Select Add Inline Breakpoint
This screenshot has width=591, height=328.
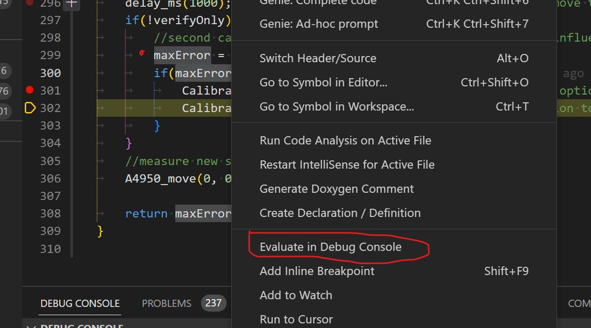point(317,271)
